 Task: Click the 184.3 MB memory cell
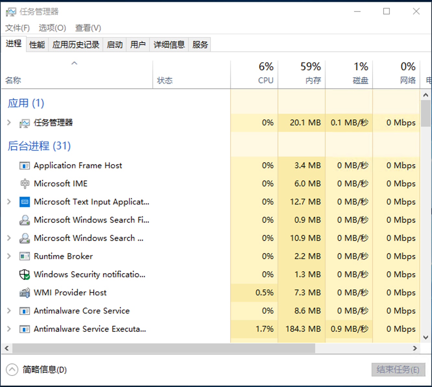pyautogui.click(x=302, y=329)
